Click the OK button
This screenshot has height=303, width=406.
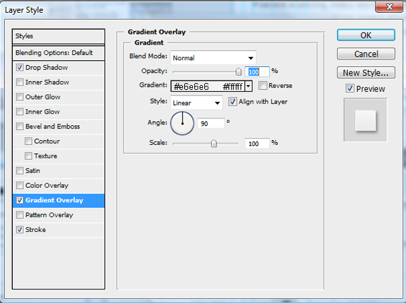[366, 35]
